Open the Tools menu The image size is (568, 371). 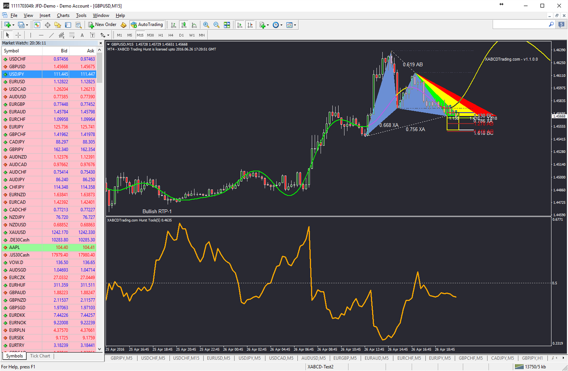tap(81, 16)
